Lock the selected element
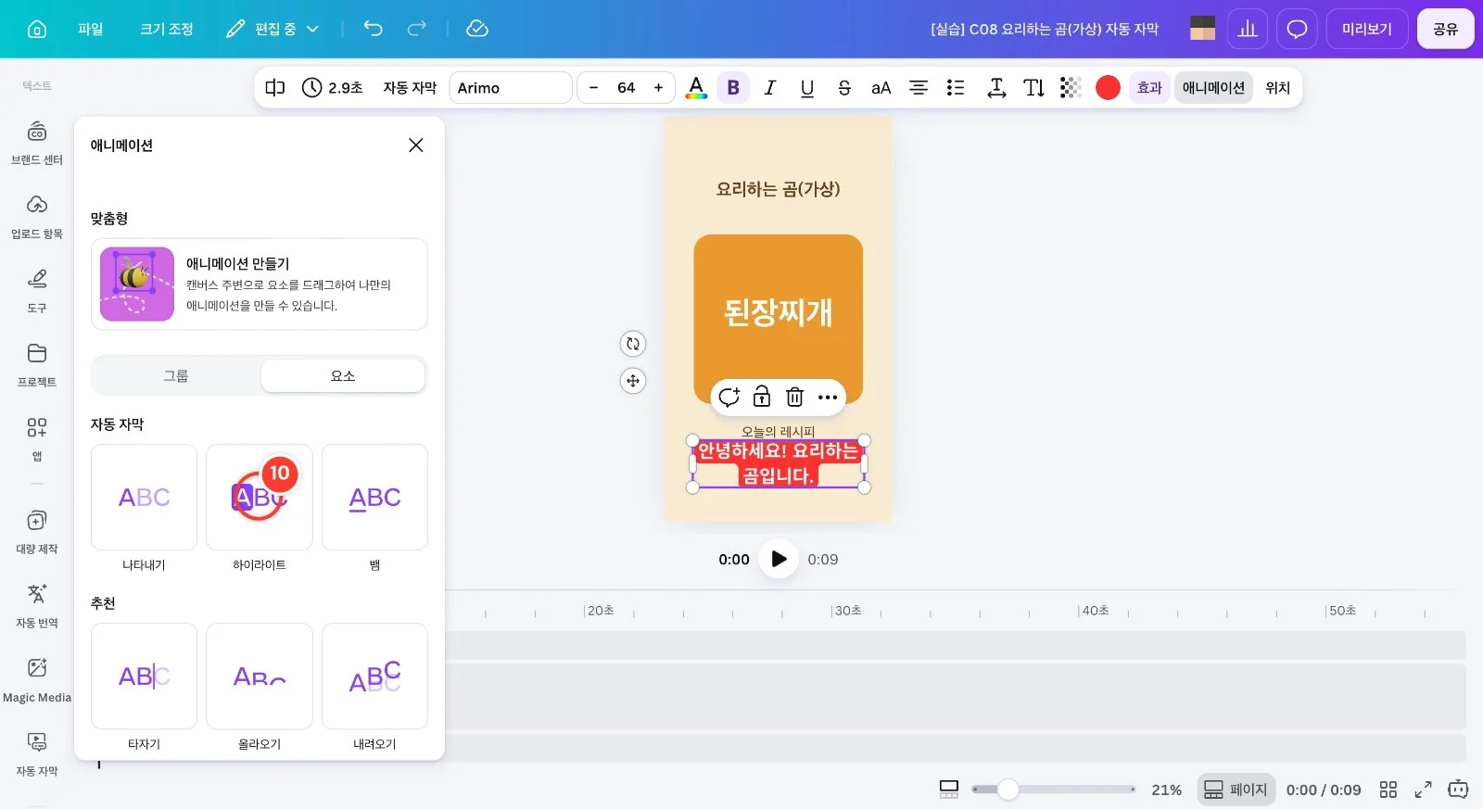This screenshot has height=809, width=1483. (x=761, y=397)
